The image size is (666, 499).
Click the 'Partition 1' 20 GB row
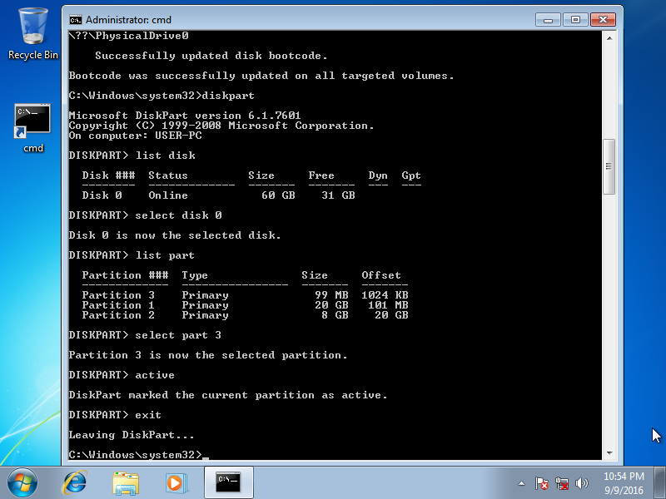[x=245, y=305]
